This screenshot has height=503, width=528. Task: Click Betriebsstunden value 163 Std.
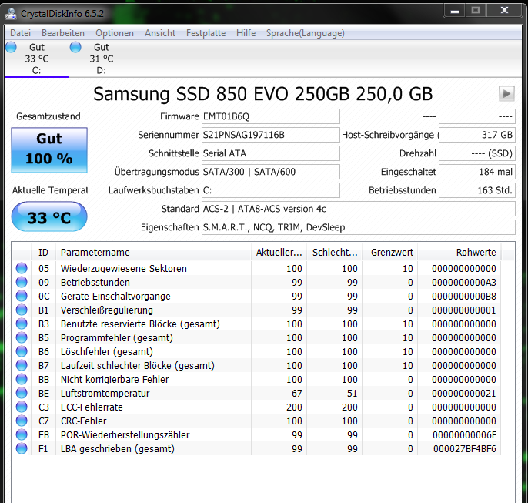(x=477, y=190)
